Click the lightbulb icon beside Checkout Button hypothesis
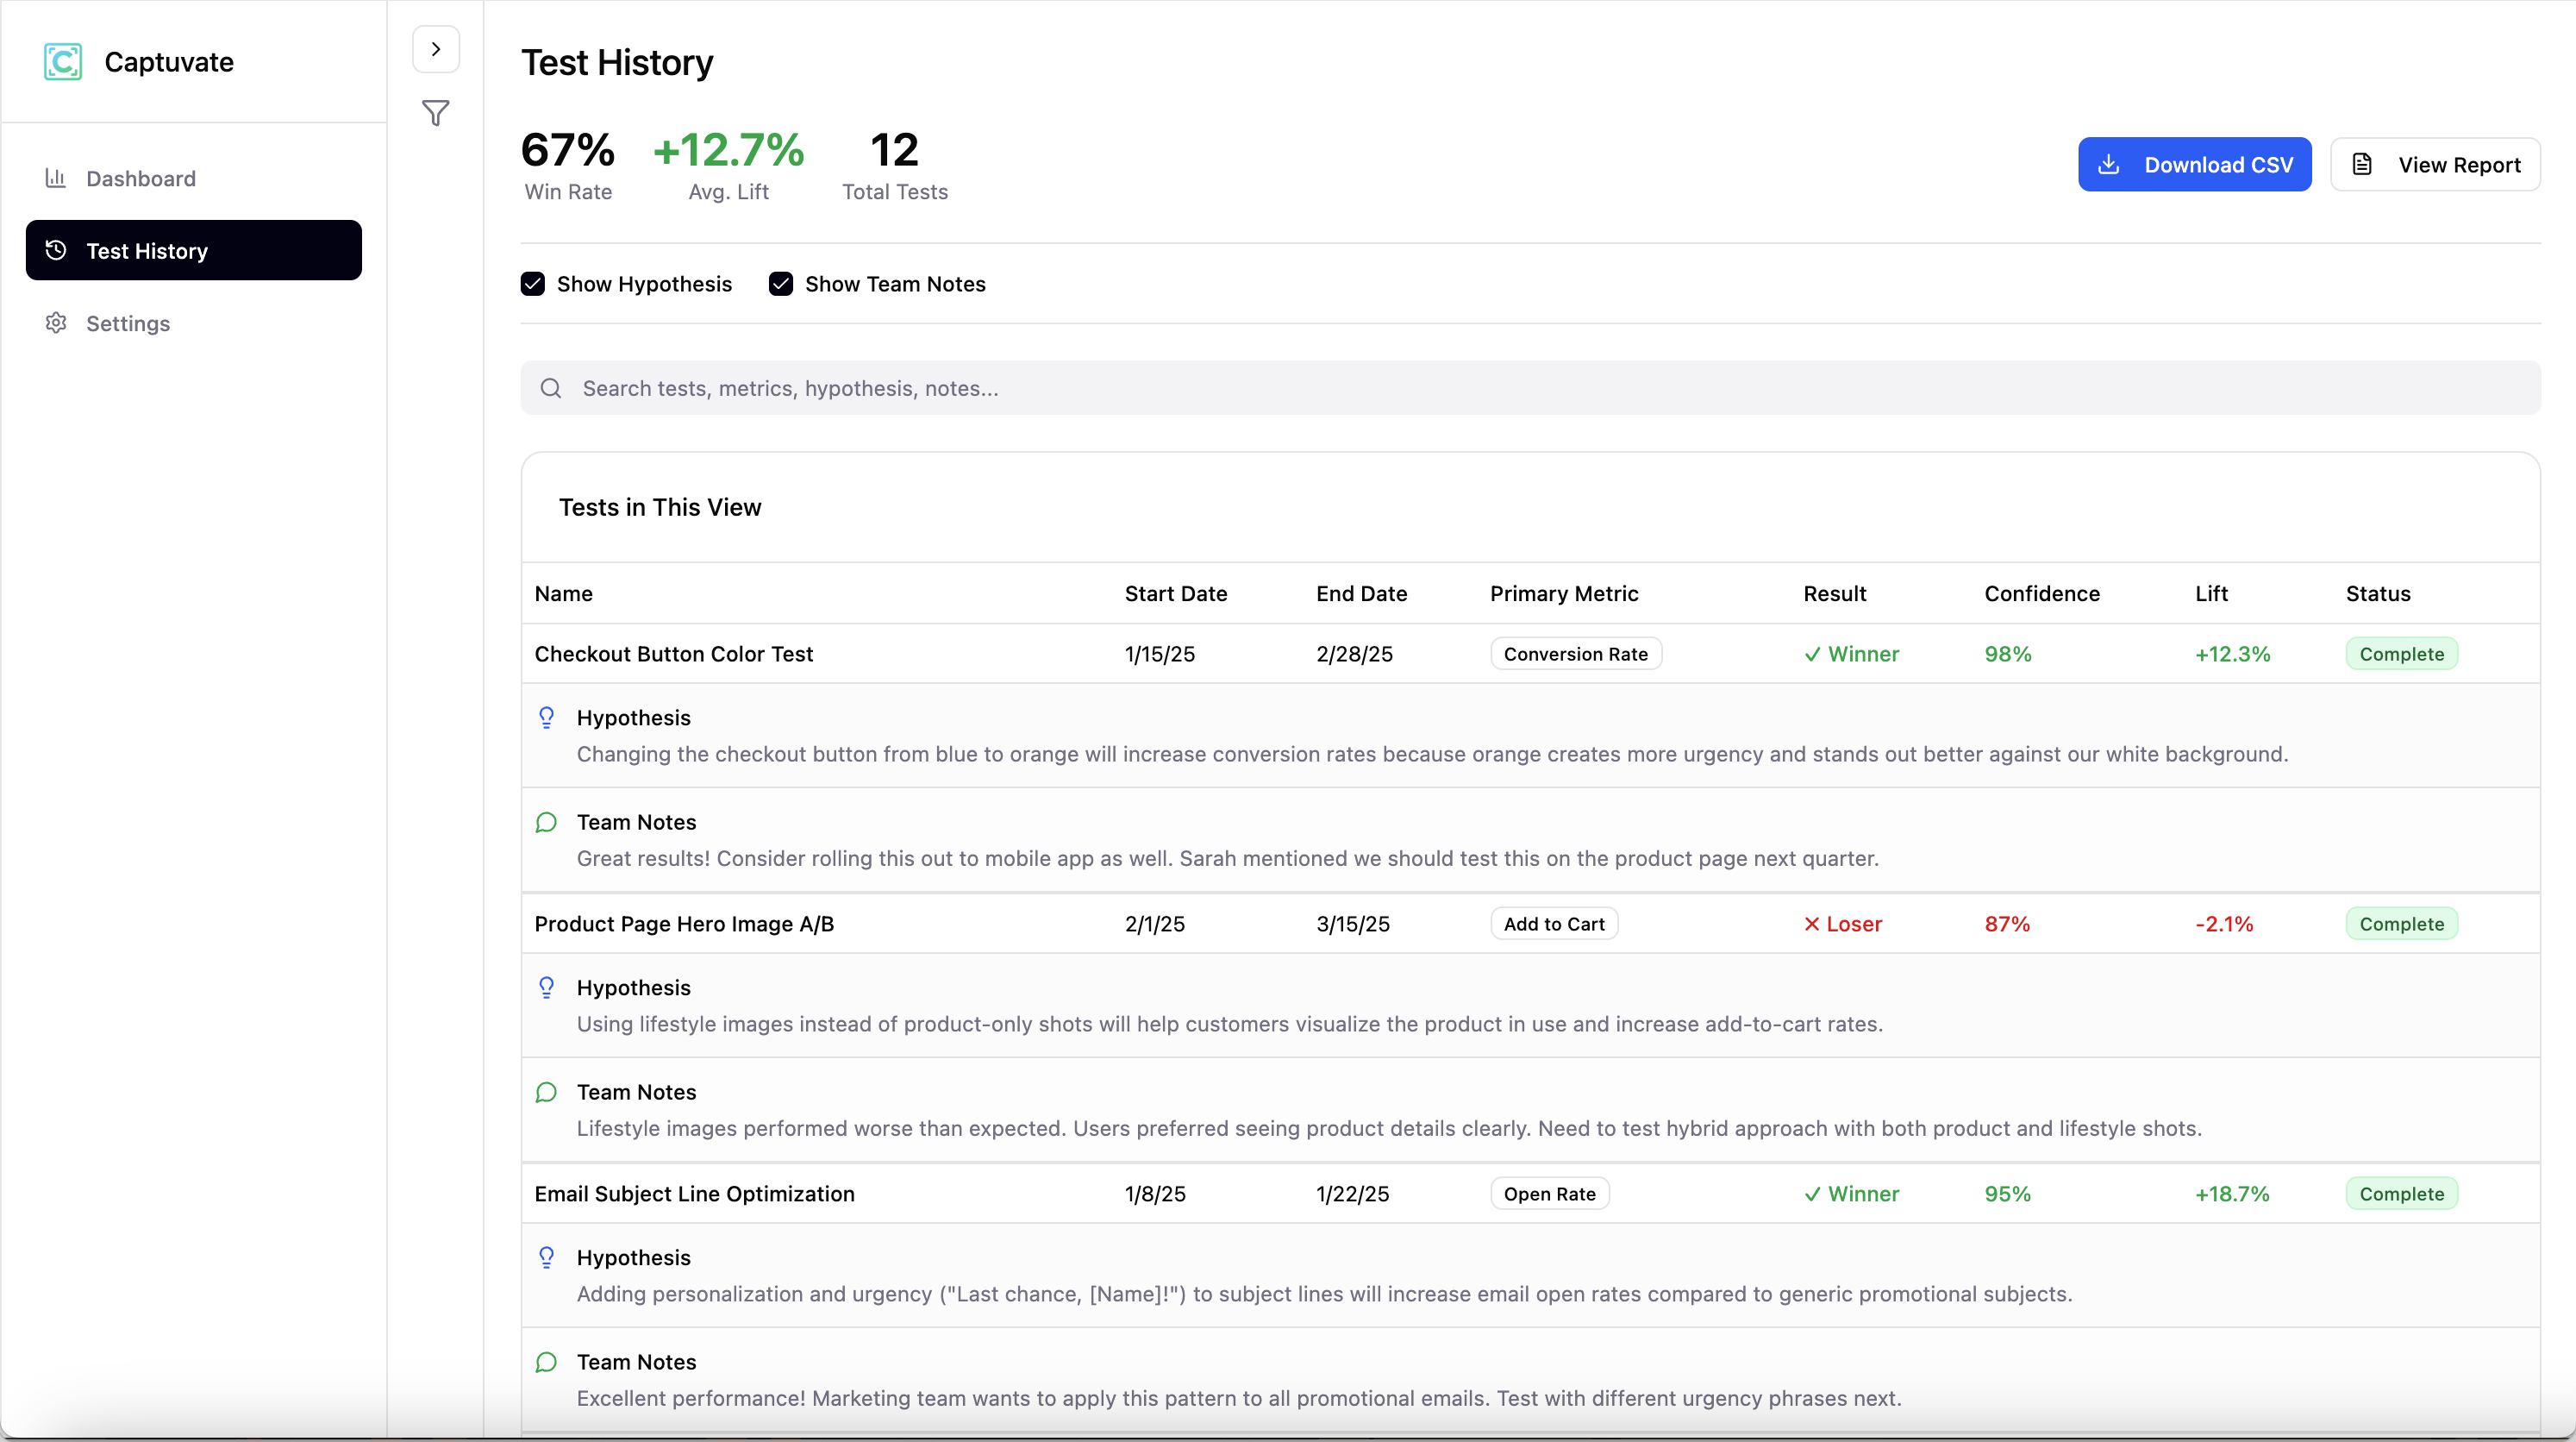The height and width of the screenshot is (1442, 2576). click(x=546, y=717)
